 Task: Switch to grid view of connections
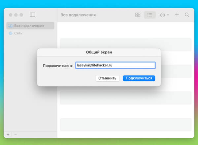(138, 15)
